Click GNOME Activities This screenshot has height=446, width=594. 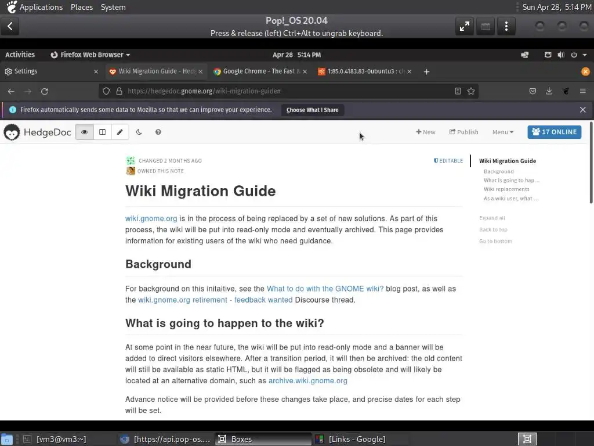(x=20, y=55)
